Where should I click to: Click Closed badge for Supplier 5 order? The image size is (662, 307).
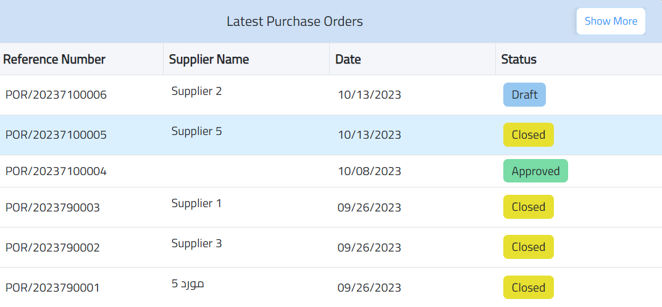click(528, 135)
